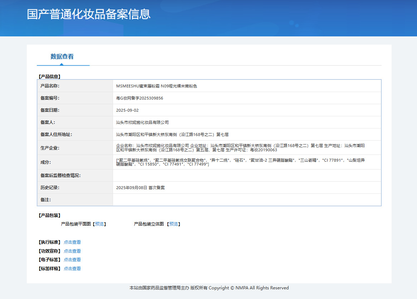Preview the 产品包装平面图 image
Screen dimensions: 417x299
coord(99,224)
